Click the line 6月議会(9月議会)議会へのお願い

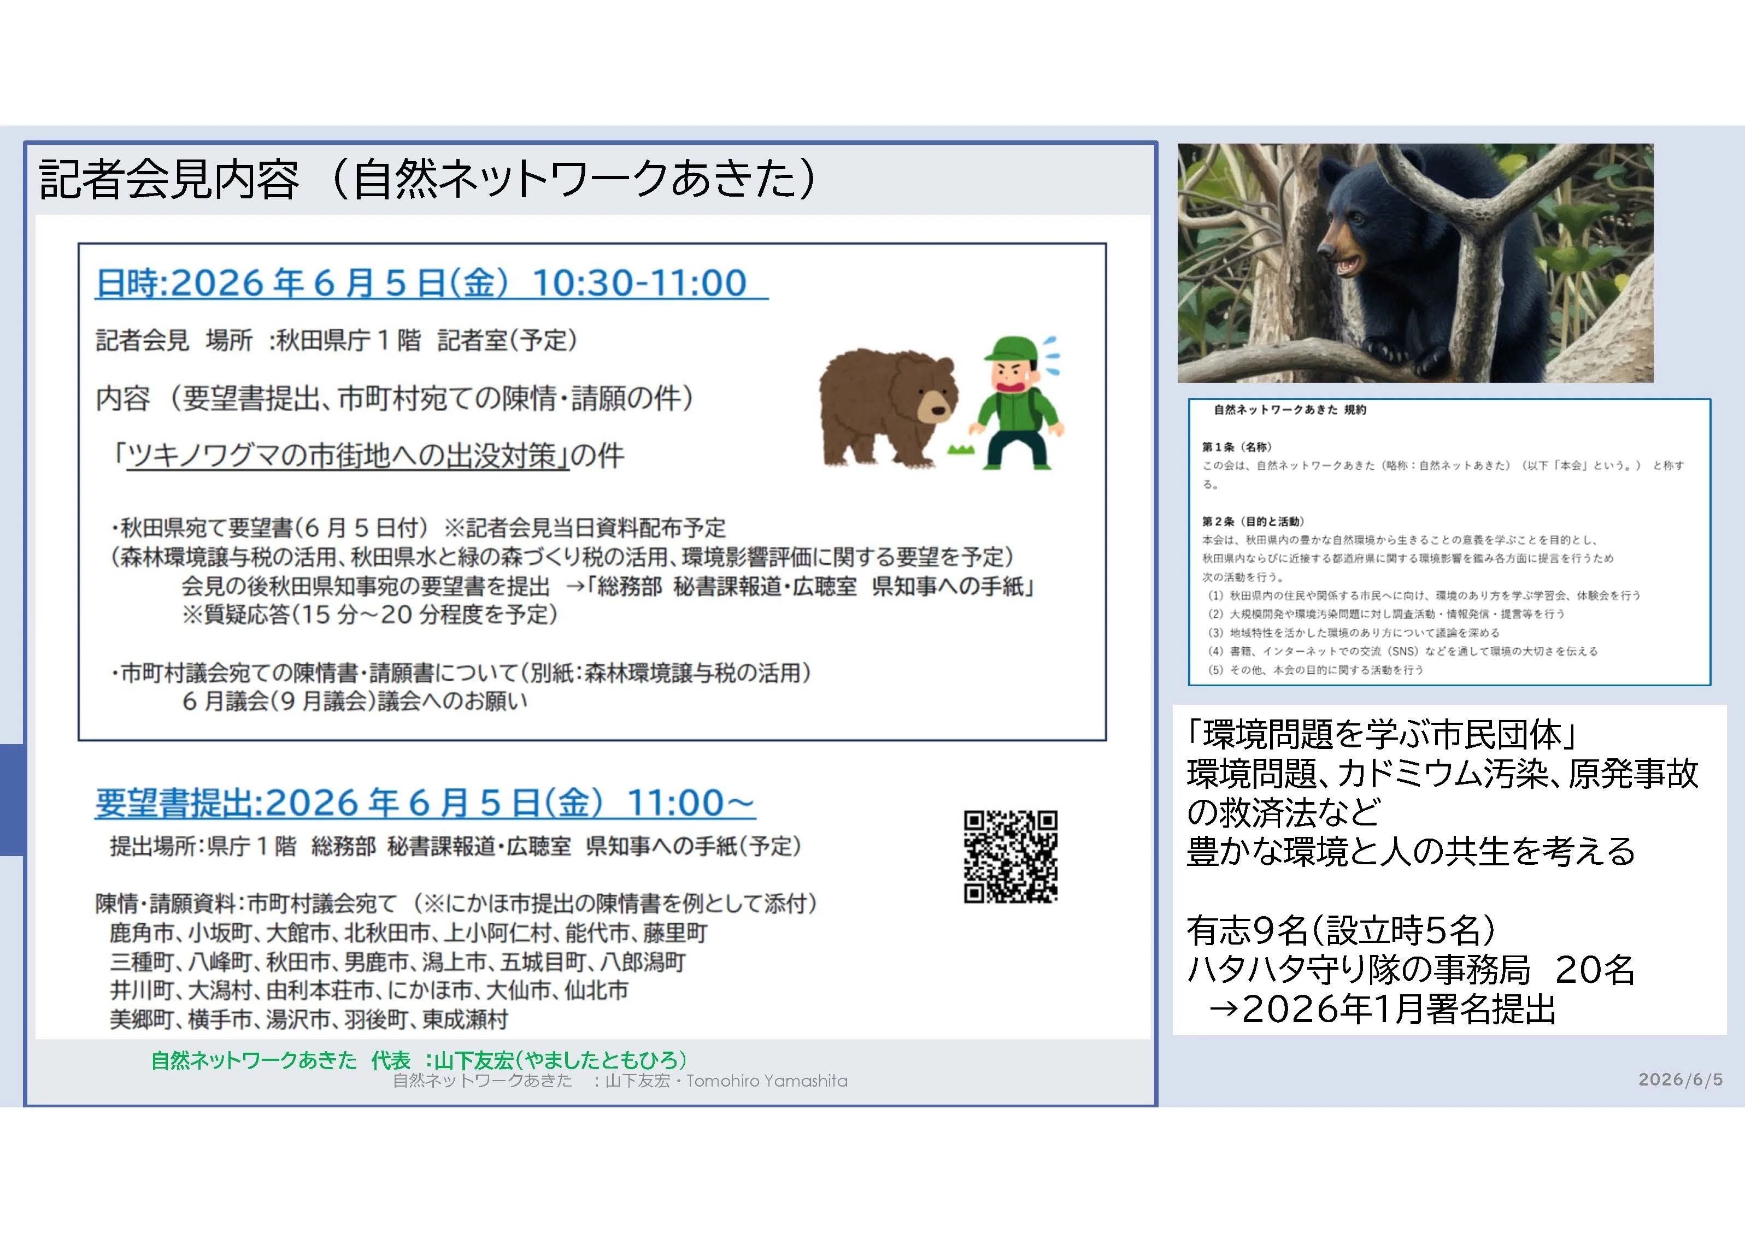(x=354, y=700)
